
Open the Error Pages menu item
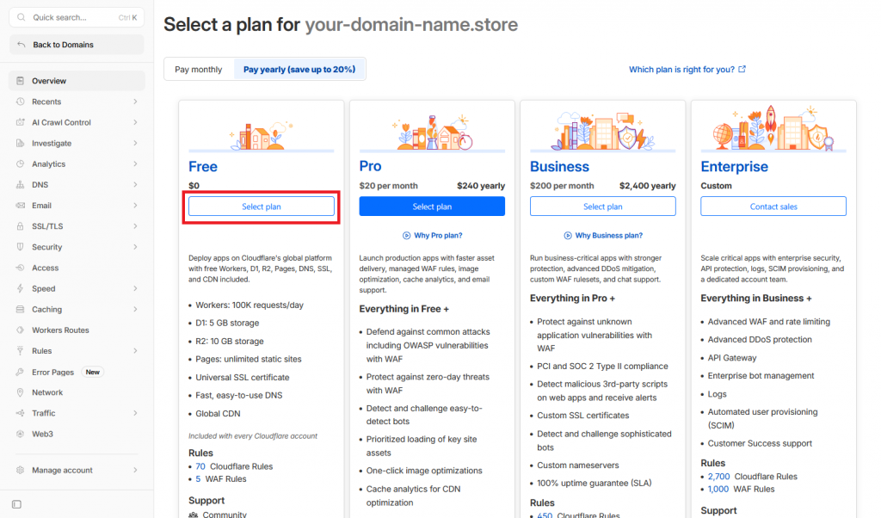click(77, 372)
